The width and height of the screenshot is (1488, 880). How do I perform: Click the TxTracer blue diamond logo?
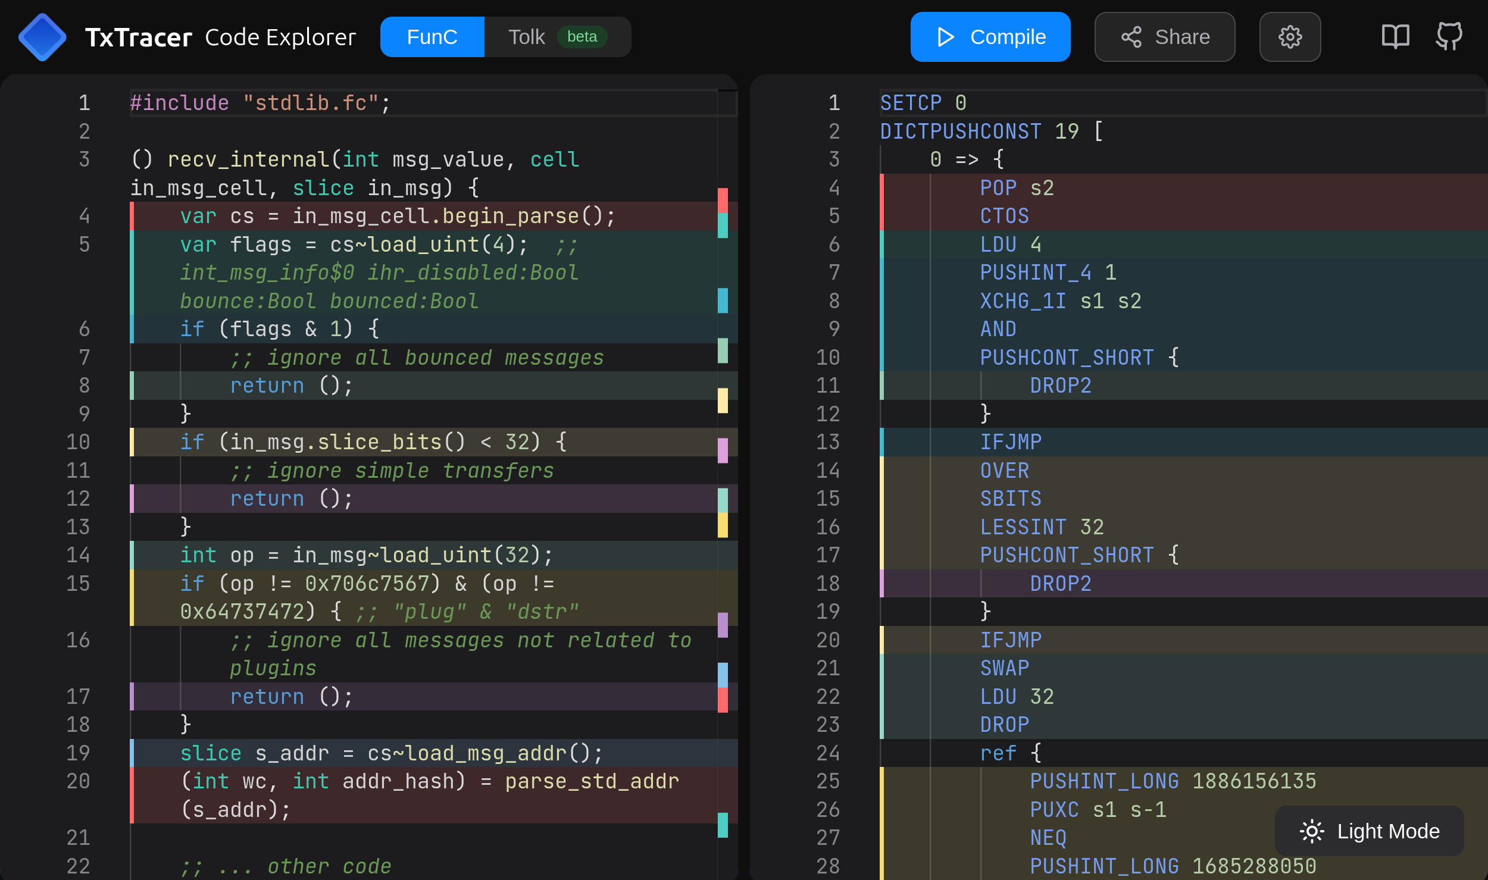[42, 37]
